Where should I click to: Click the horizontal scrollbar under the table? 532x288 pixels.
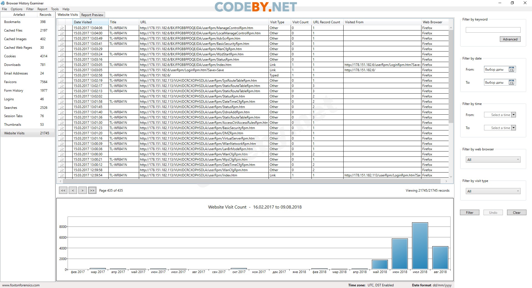point(252,181)
